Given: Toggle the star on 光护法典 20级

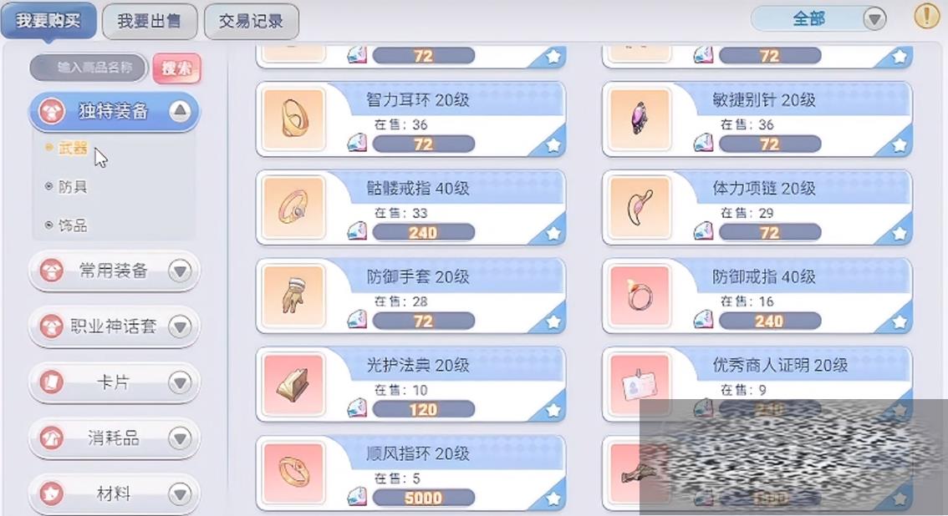Looking at the screenshot, I should 553,410.
